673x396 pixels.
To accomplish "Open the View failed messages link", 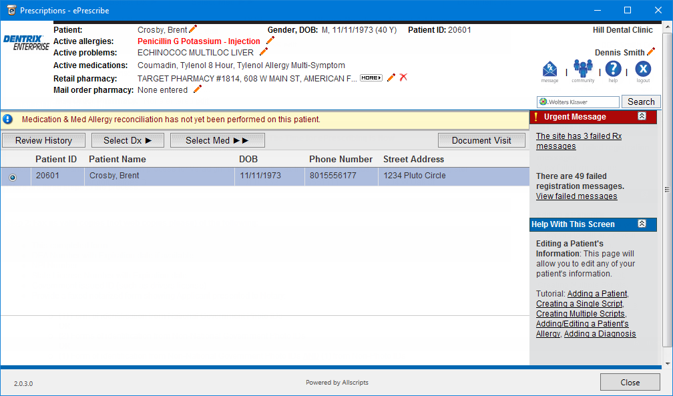I will (576, 196).
